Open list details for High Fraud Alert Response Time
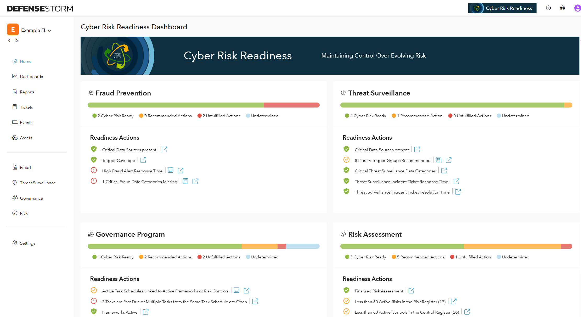 [x=171, y=171]
